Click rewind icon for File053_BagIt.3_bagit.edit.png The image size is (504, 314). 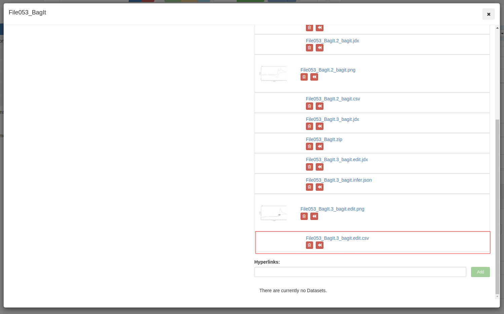tap(314, 216)
